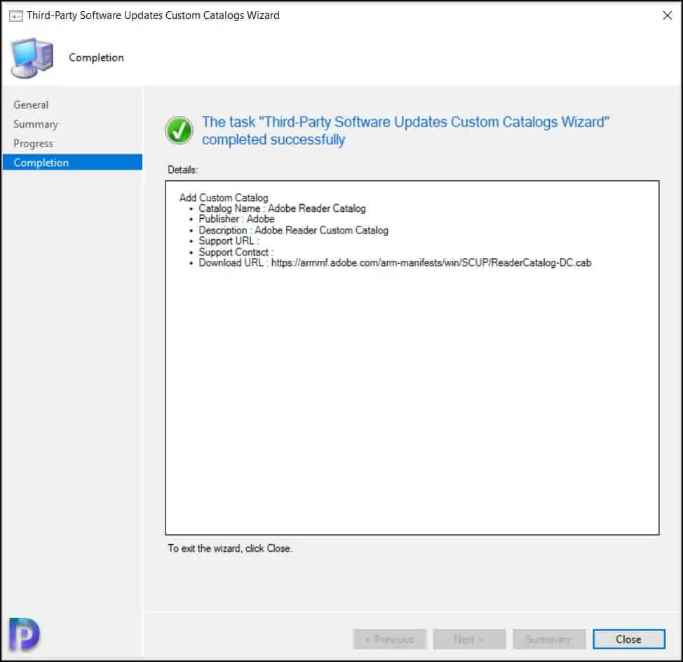Select the Summary step in sidebar
683x662 pixels.
35,124
